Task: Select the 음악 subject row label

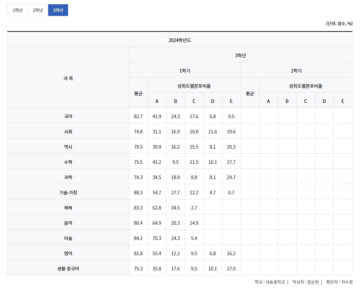Action: click(68, 223)
